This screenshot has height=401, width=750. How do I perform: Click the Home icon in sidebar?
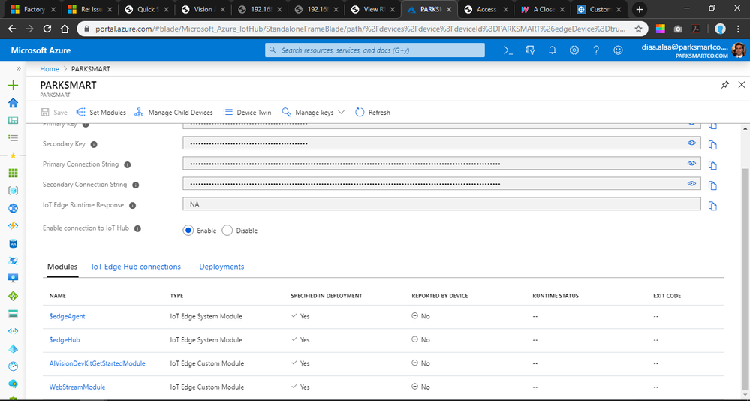pos(13,103)
